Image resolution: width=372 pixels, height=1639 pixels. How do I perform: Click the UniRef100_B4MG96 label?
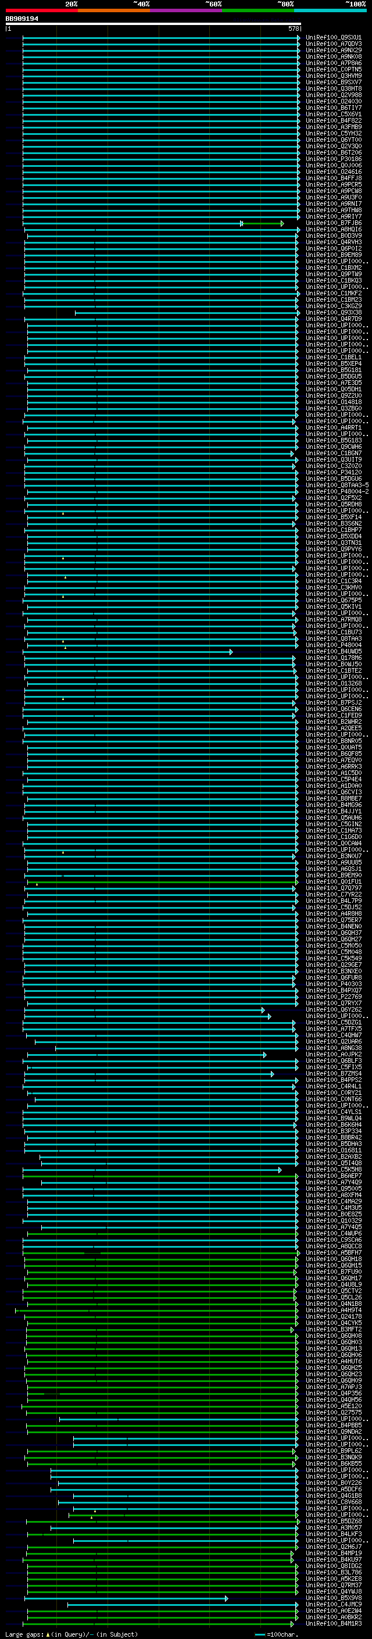[x=333, y=805]
